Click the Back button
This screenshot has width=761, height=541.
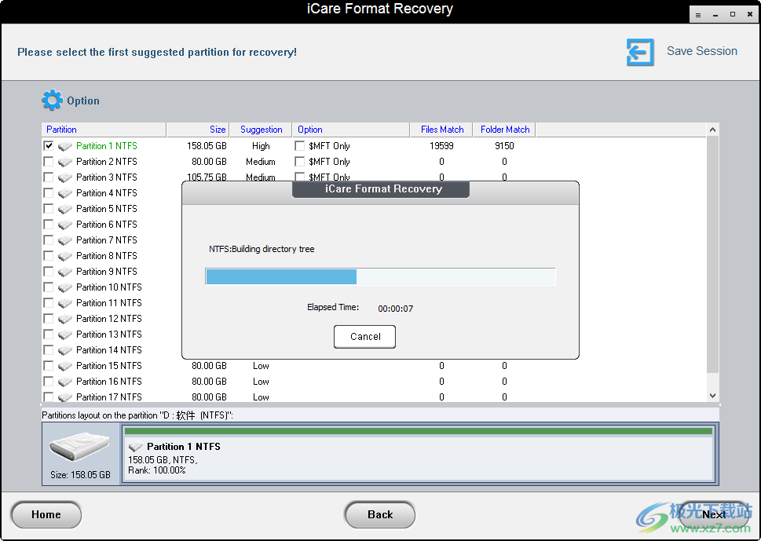click(x=380, y=515)
